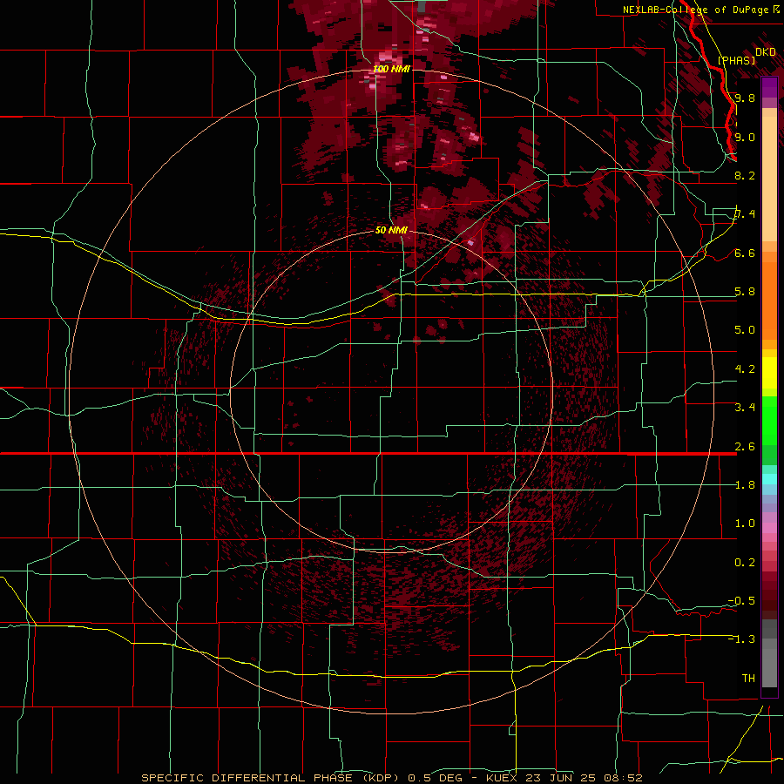This screenshot has width=784, height=784.
Task: Select the 9.0 value on color scale
Action: tap(745, 137)
